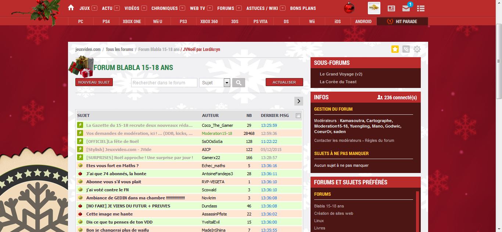The width and height of the screenshot is (502, 232).
Task: Open author Coco_The_Gamer profile
Action: [x=217, y=125]
